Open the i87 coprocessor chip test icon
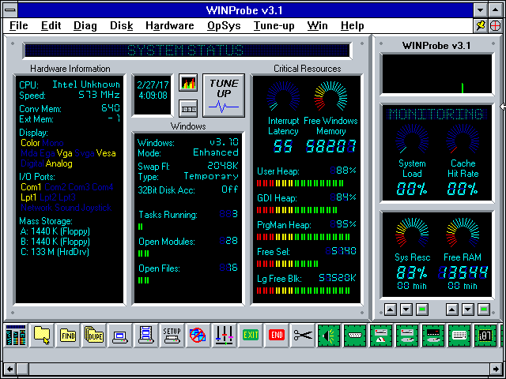506x379 pixels. pyautogui.click(x=485, y=336)
